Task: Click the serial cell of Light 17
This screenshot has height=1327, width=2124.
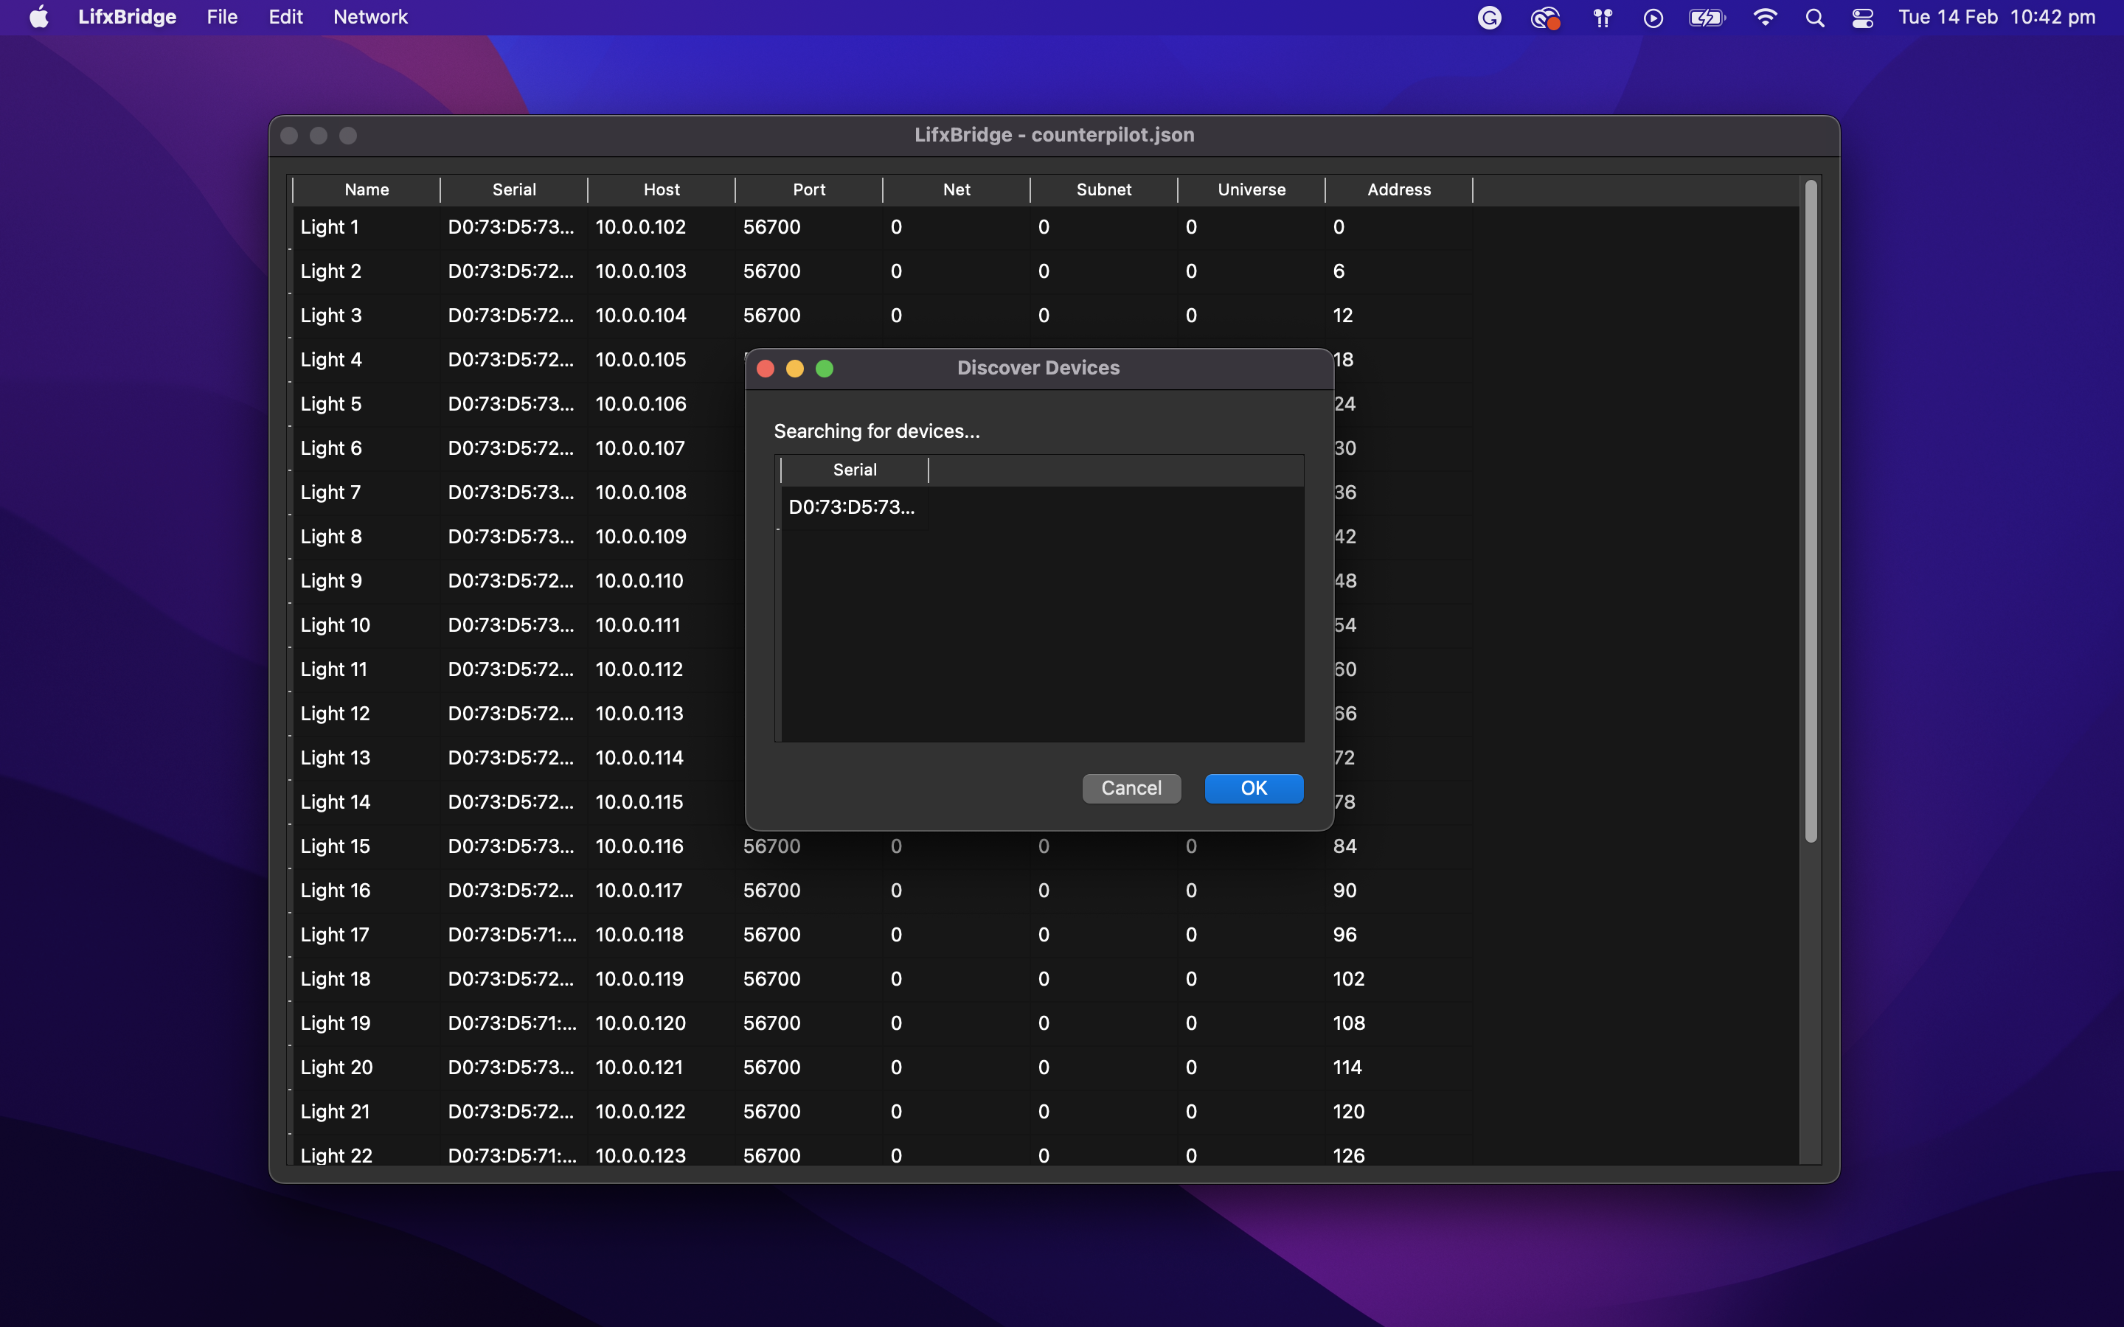Action: [x=513, y=935]
